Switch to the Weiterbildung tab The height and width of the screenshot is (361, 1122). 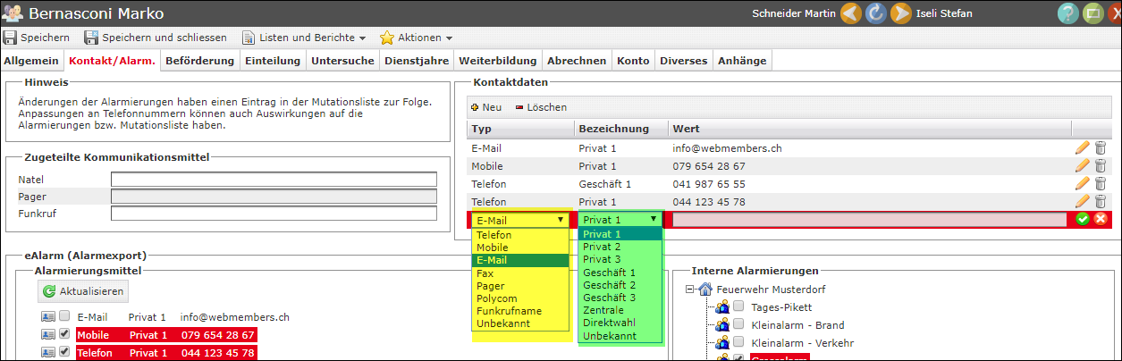click(498, 61)
